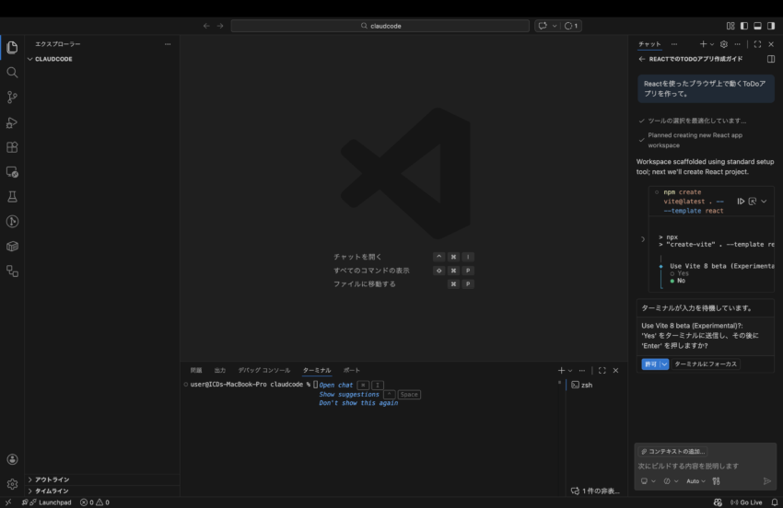Switch to the 出力 panel tab
783x508 pixels.
[219, 370]
